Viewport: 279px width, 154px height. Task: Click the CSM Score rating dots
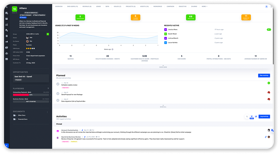30,48
